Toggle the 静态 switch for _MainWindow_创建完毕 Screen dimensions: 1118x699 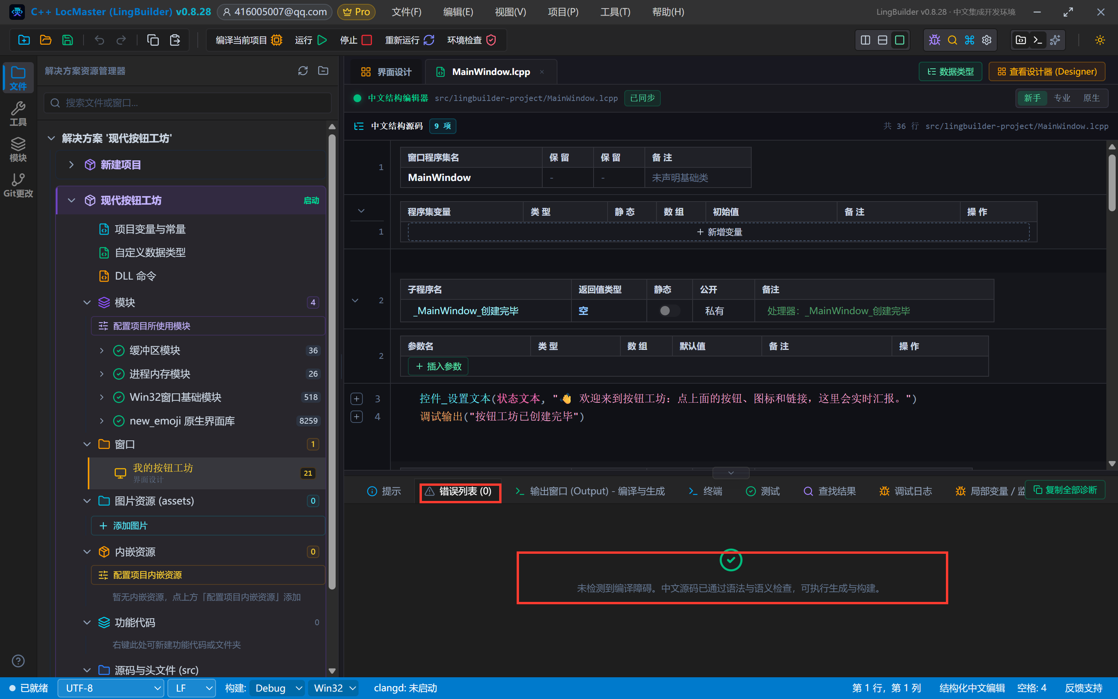[x=669, y=311]
